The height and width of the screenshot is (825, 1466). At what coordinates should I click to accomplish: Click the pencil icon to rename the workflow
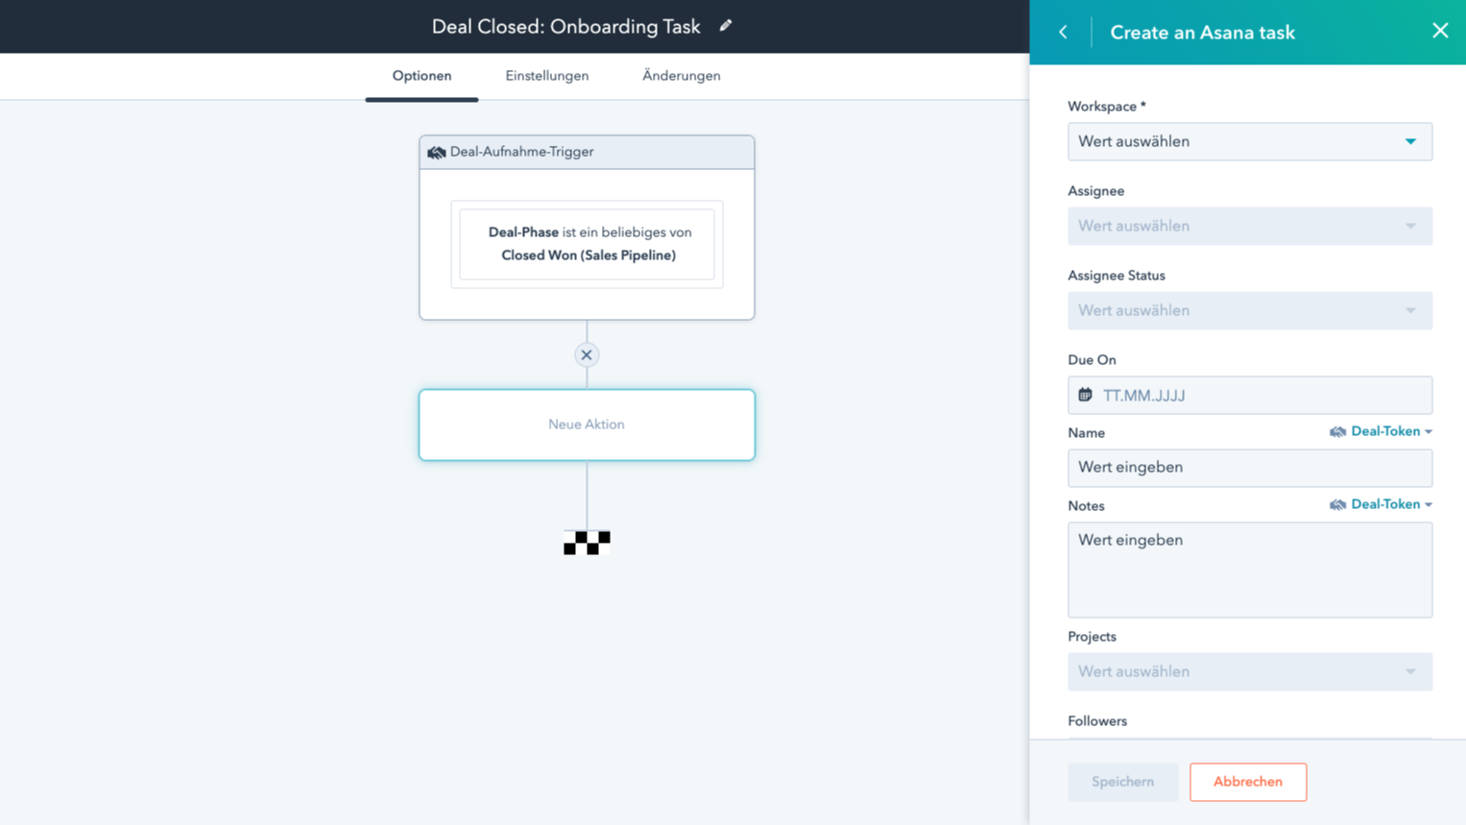point(725,26)
